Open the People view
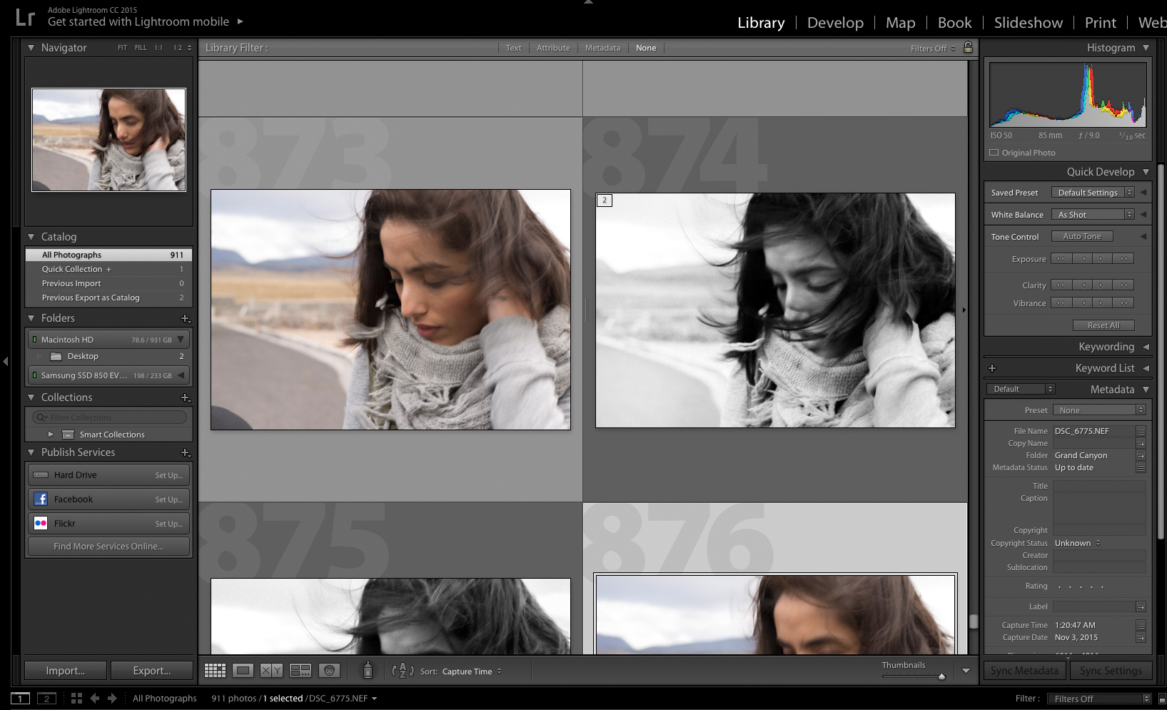 click(x=328, y=671)
